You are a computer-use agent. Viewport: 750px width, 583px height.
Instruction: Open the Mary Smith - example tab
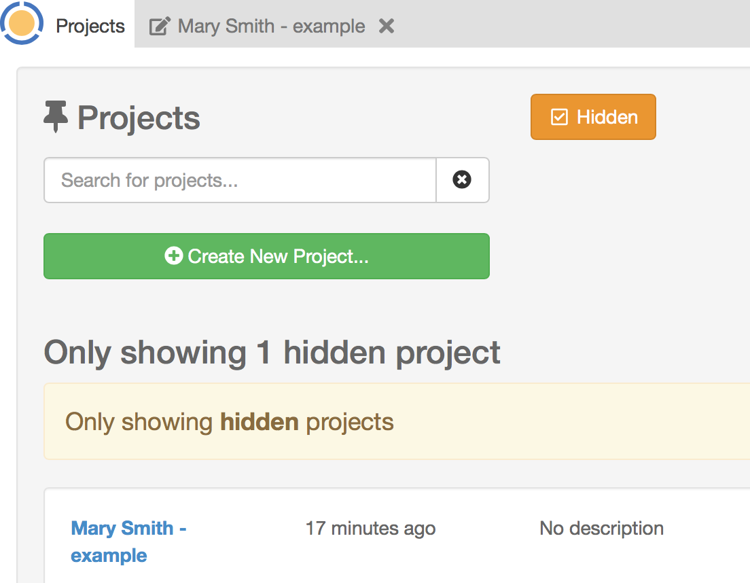coord(271,26)
